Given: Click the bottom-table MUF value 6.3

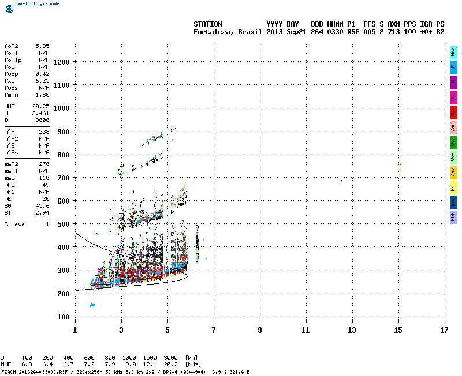Looking at the screenshot, I should (27, 364).
